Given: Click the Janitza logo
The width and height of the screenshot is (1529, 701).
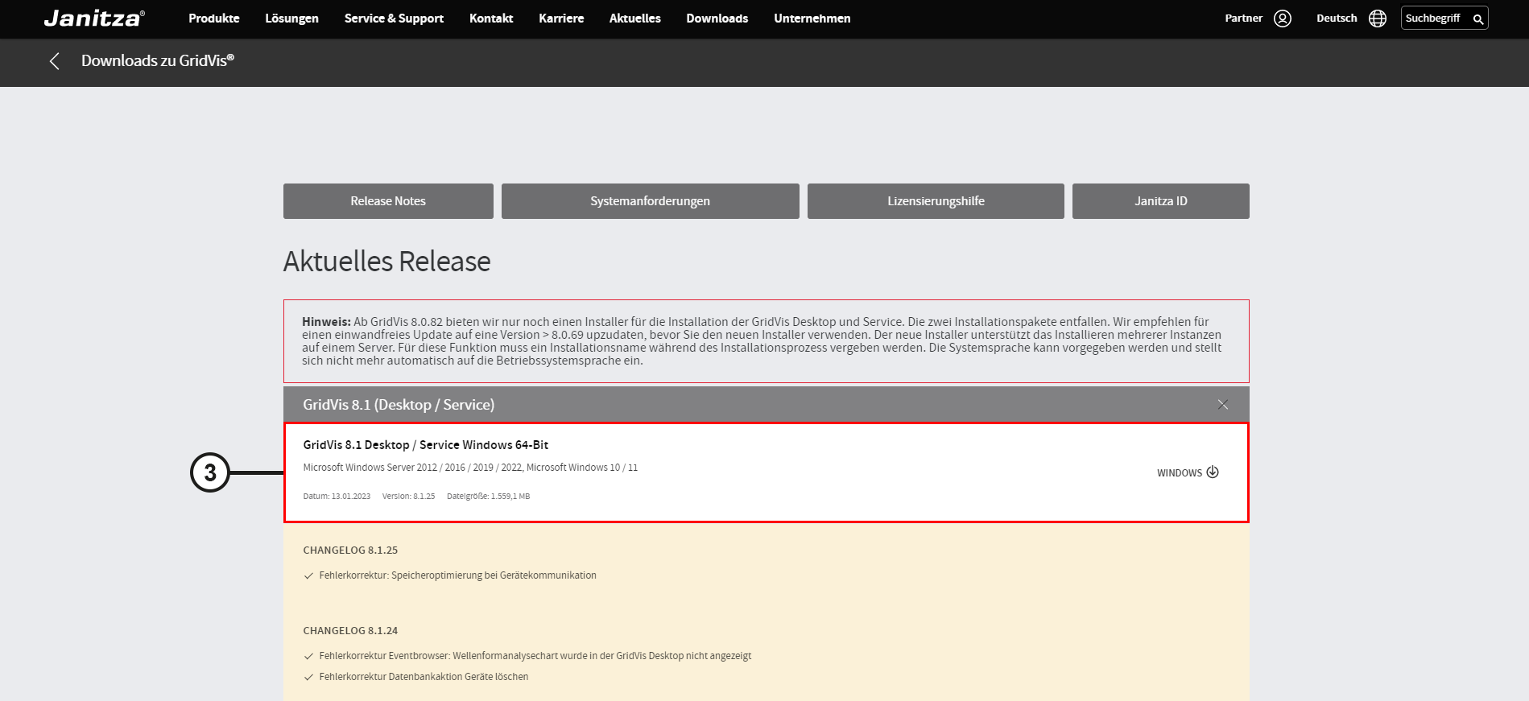Looking at the screenshot, I should 94,19.
